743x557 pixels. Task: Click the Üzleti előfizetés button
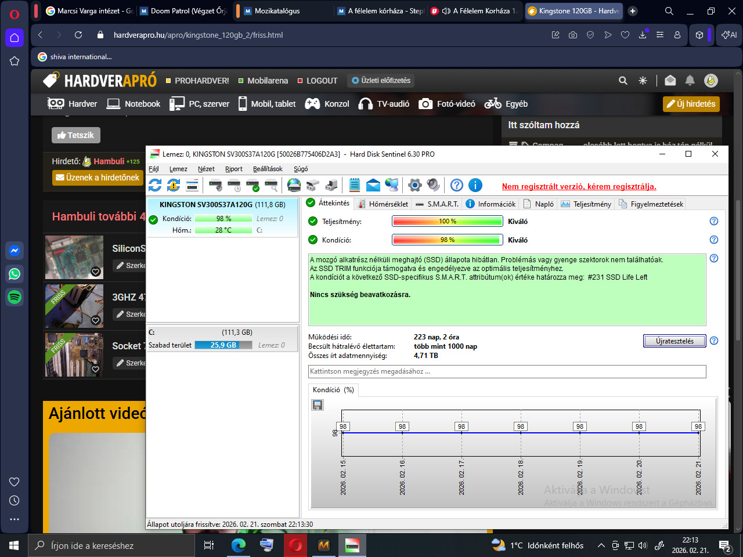(381, 81)
